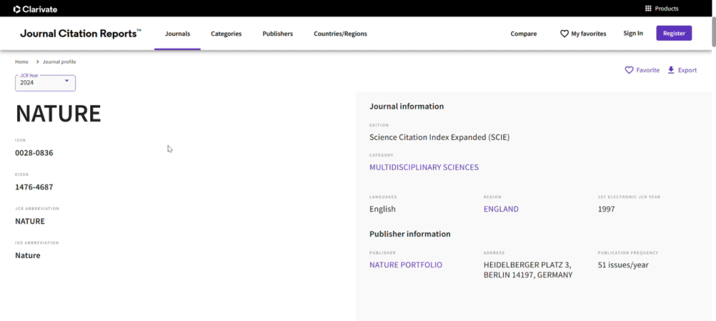Open the MULTIDISCIPLINARY SCIENCES category link

point(424,167)
